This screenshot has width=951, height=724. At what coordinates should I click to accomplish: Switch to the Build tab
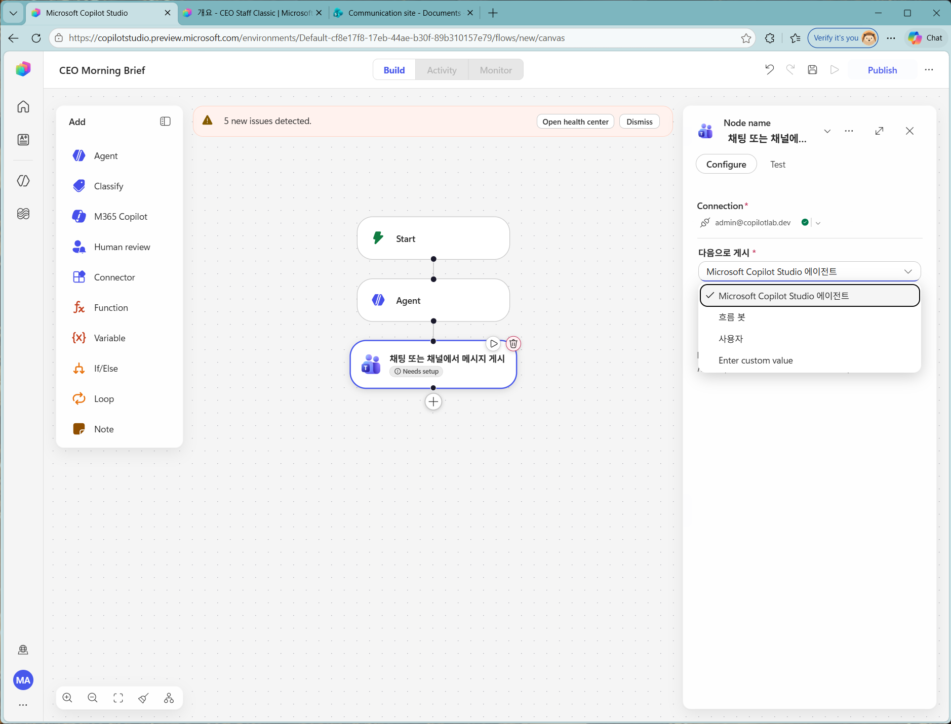[394, 70]
